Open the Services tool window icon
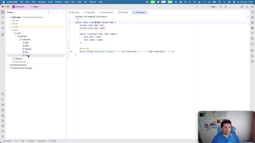Image resolution: width=255 pixels, height=143 pixels. click(3, 126)
